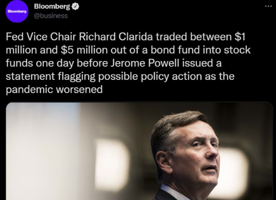This screenshot has height=200, width=276.
Task: Open the attached photo of the man
Action: point(139,151)
